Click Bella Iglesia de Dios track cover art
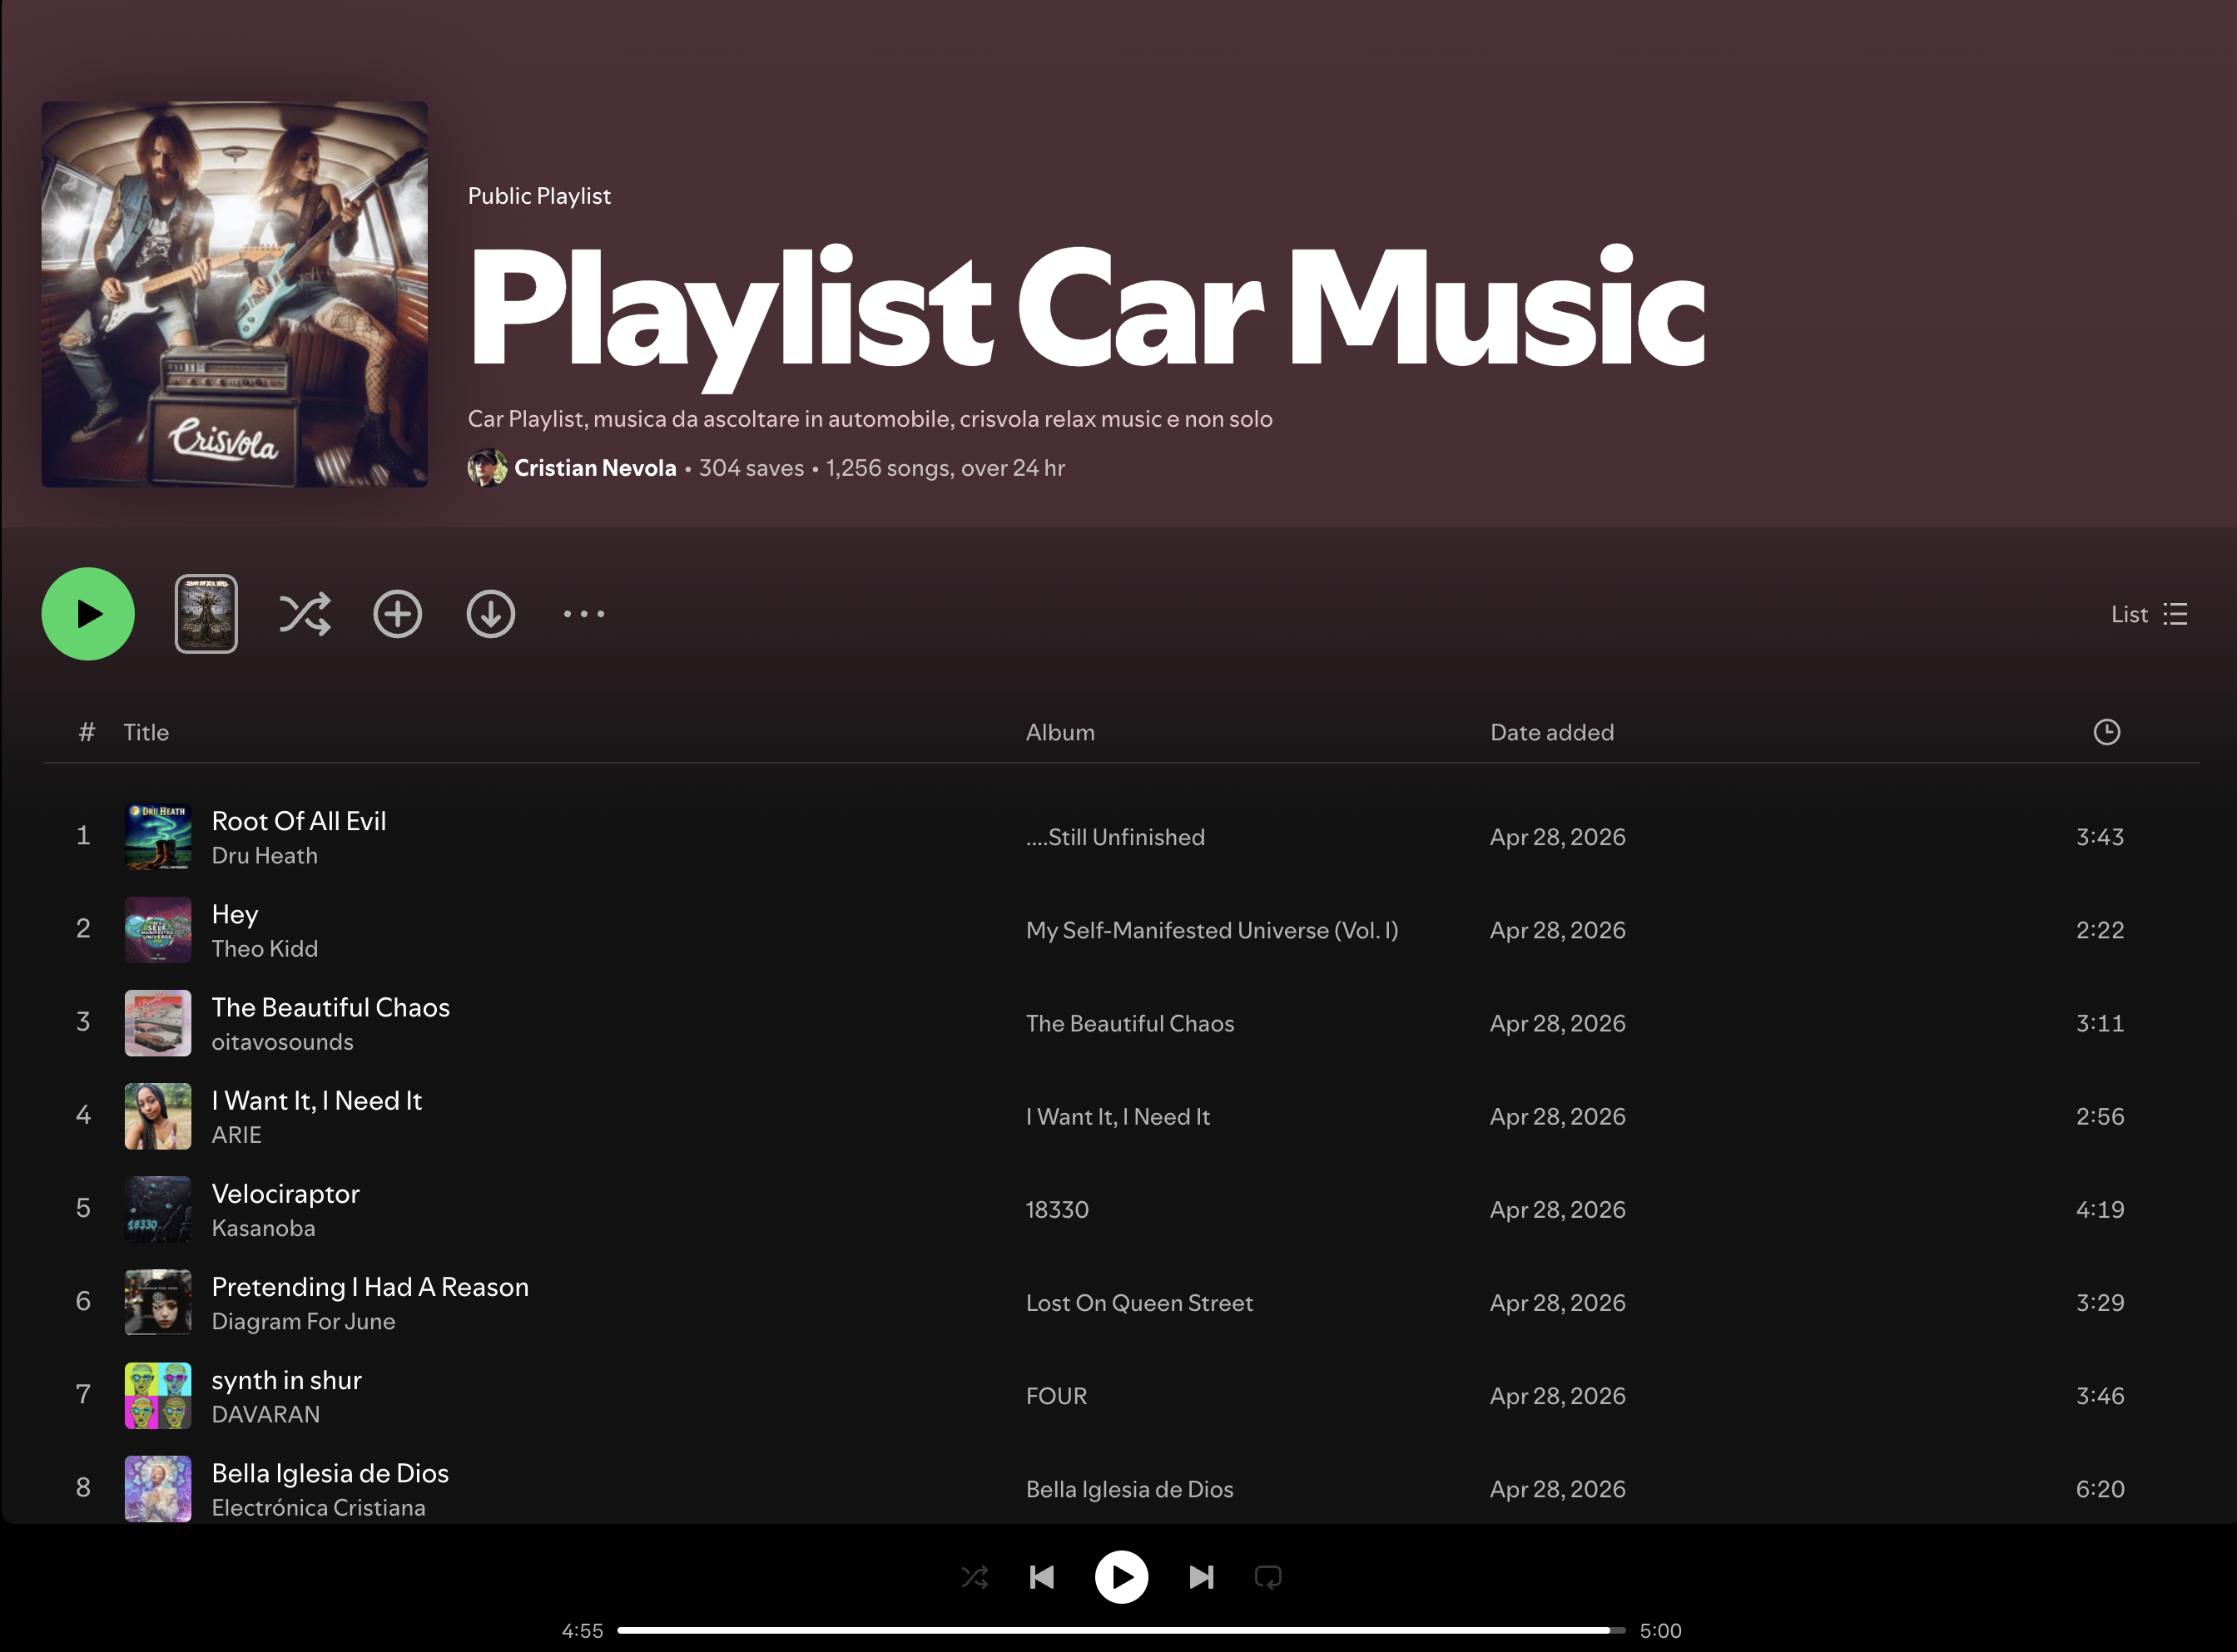This screenshot has width=2237, height=1652. coord(158,1488)
